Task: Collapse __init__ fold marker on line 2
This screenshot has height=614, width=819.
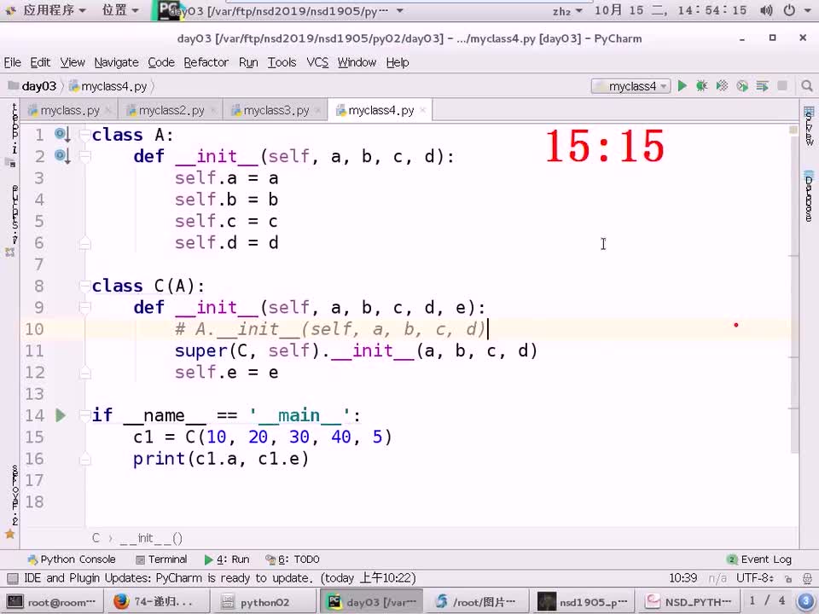Action: [x=85, y=156]
